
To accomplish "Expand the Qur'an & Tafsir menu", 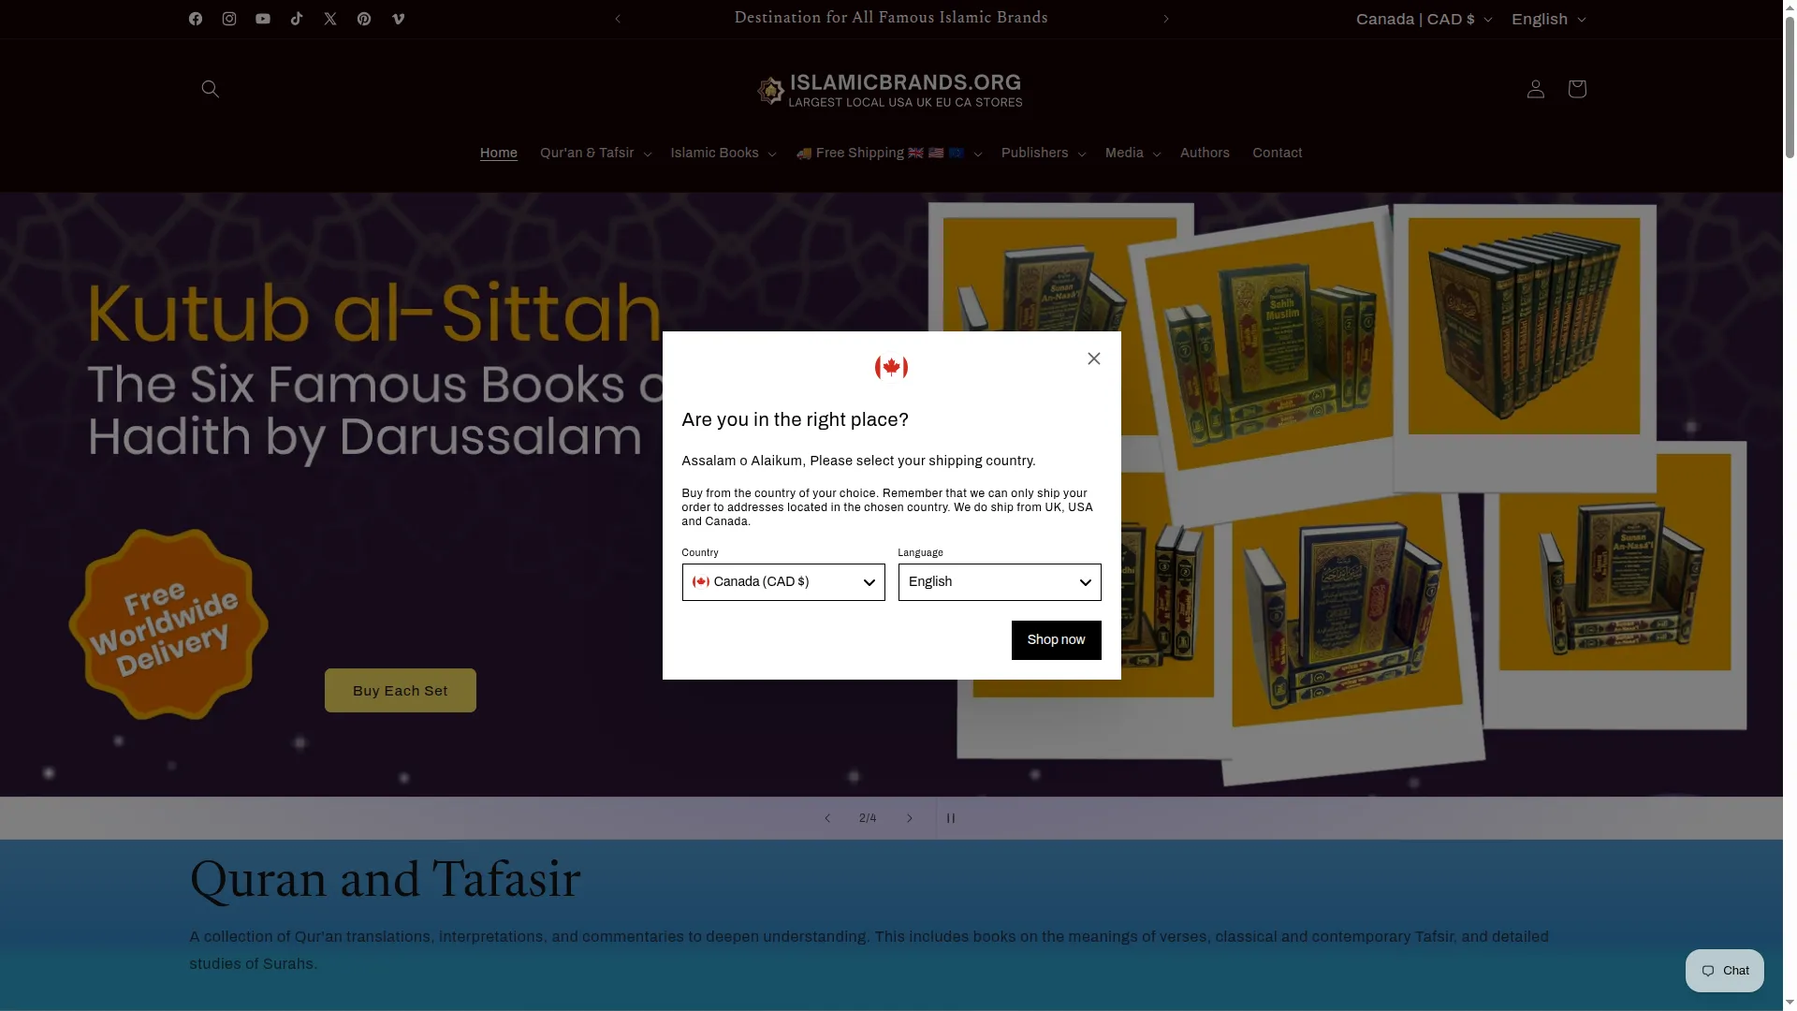I will [595, 154].
